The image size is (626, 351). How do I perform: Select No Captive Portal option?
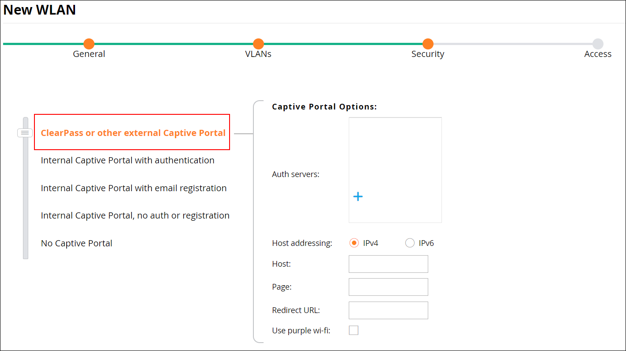coord(76,243)
